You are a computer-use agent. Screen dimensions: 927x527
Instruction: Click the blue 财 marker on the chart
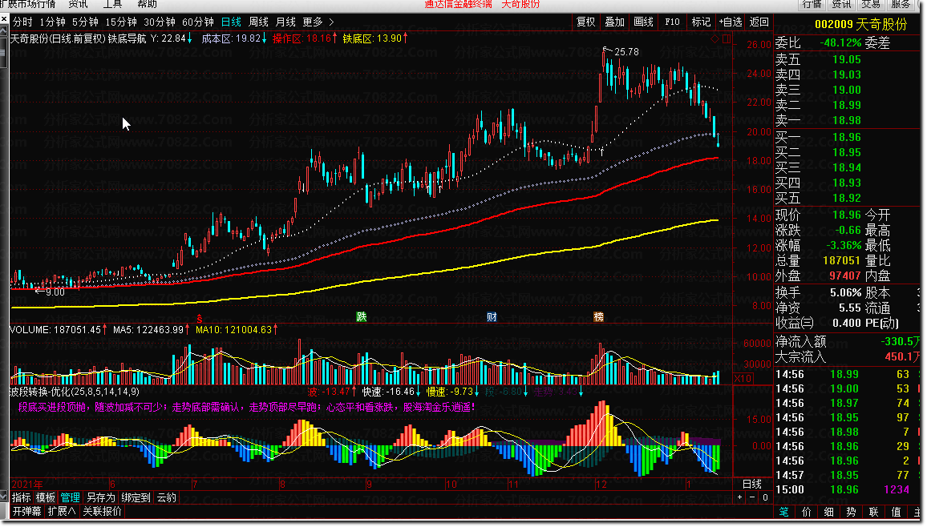tap(492, 317)
